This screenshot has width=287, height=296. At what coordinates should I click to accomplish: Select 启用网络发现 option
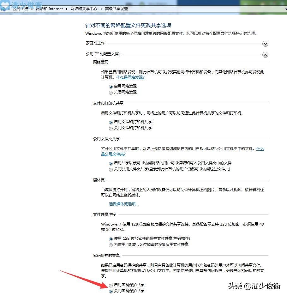tap(111, 87)
